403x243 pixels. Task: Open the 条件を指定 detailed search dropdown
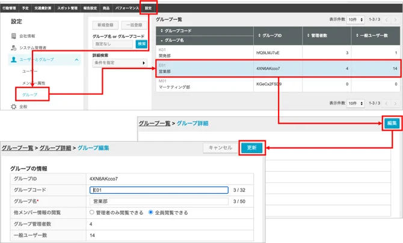[x=120, y=63]
